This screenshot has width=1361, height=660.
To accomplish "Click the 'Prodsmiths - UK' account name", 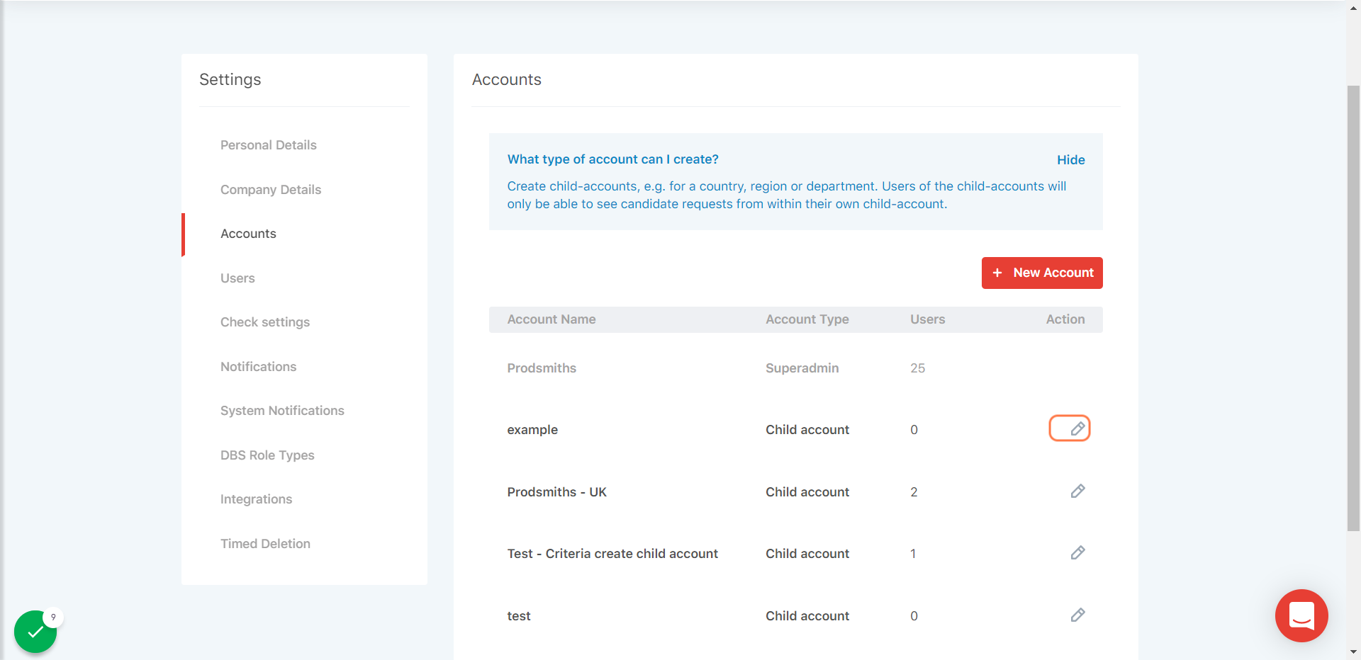I will [557, 492].
